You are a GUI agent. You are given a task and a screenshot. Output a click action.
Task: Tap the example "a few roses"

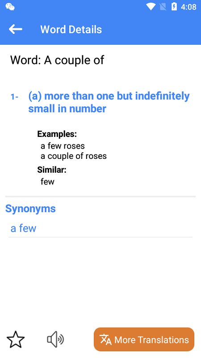63,146
